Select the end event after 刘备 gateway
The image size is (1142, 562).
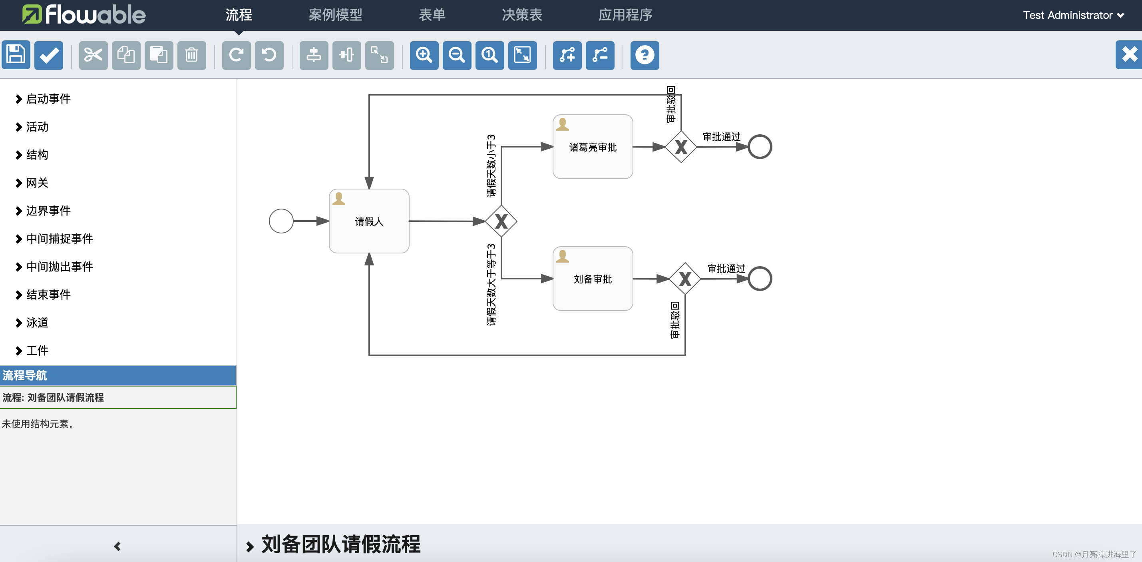[x=760, y=279]
